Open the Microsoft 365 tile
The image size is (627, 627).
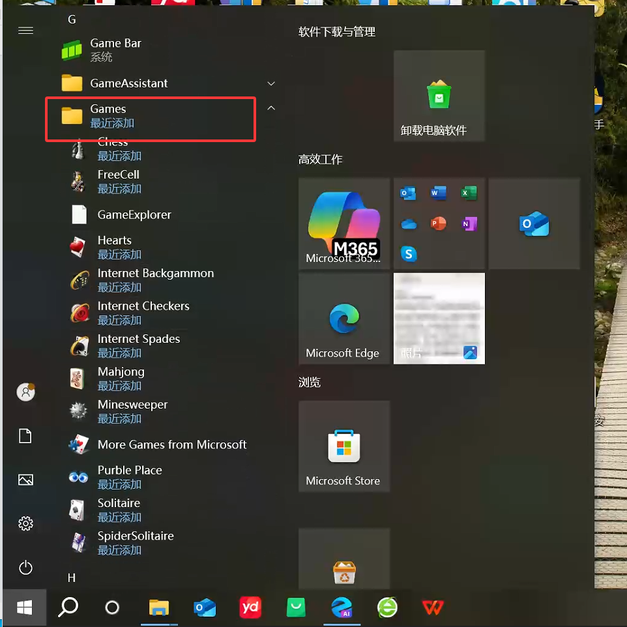[x=344, y=224]
